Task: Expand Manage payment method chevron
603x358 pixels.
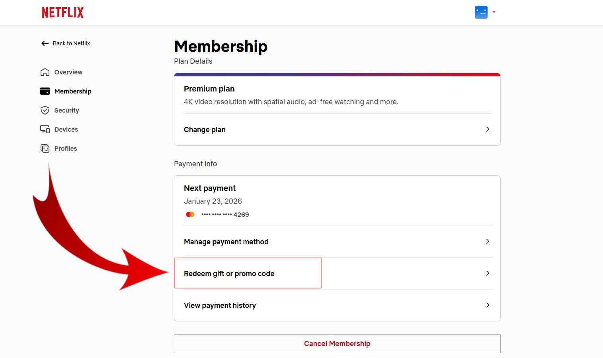Action: pos(488,241)
